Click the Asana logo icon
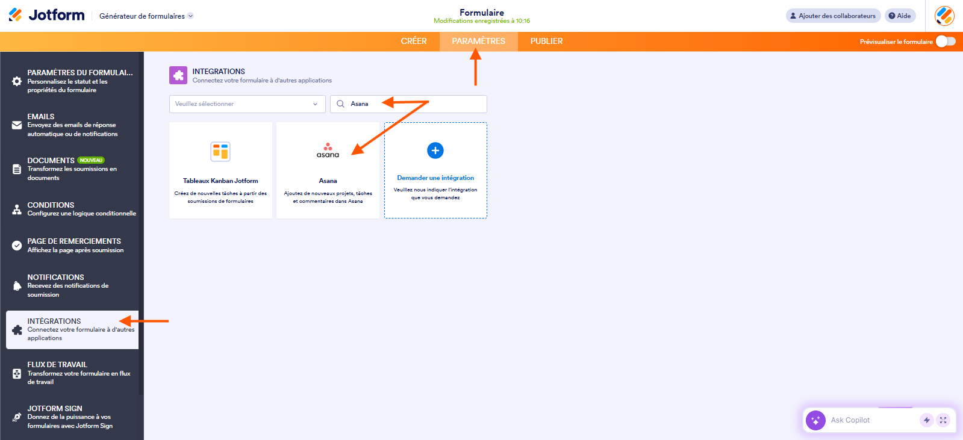This screenshot has width=963, height=440. click(328, 150)
